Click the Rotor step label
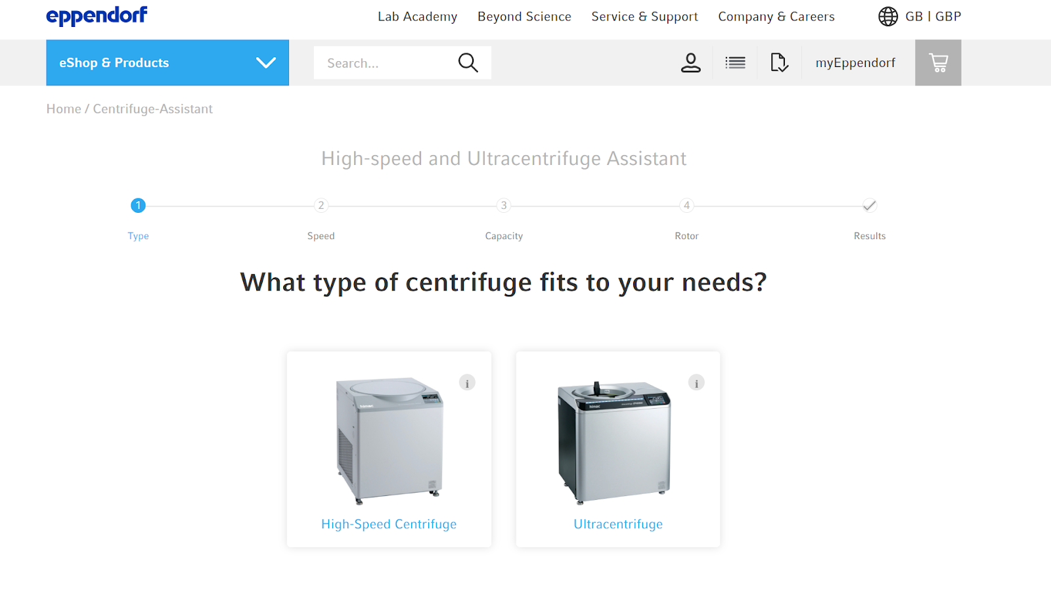Viewport: 1051px width, 611px height. pos(686,236)
